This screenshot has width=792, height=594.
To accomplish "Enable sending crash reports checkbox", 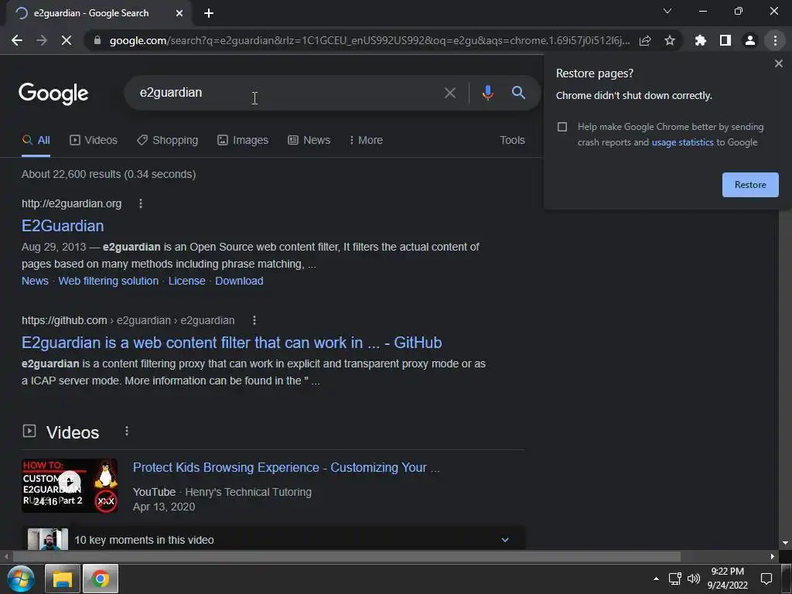I will (562, 127).
